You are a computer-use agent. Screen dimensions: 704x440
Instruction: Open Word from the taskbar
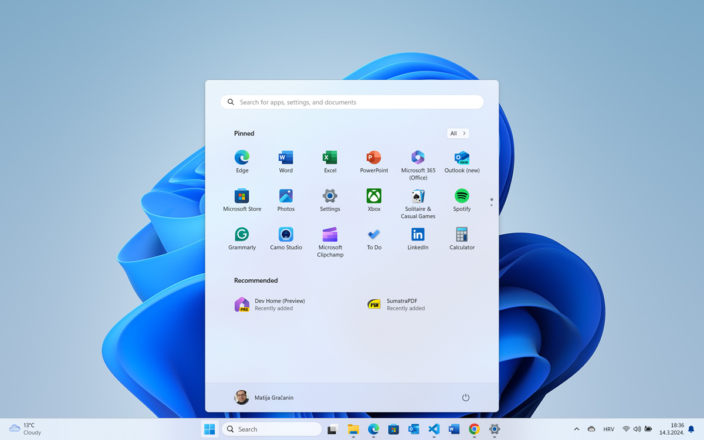(454, 429)
